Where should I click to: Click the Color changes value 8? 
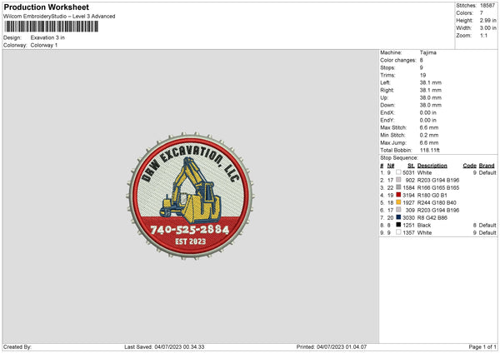point(421,60)
